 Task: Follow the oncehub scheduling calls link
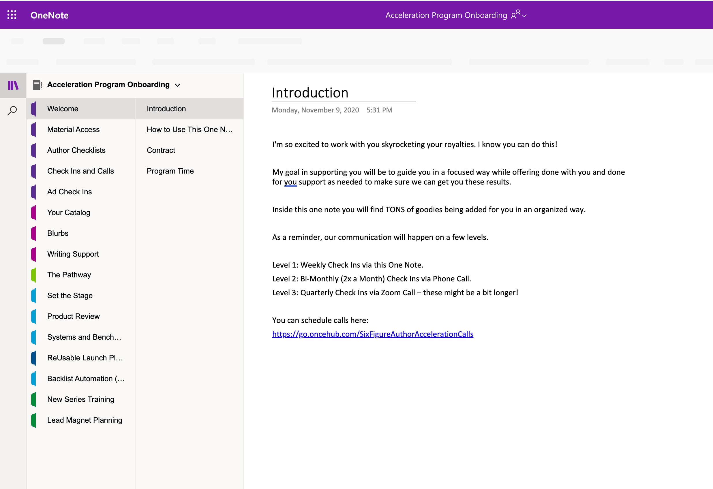point(372,334)
